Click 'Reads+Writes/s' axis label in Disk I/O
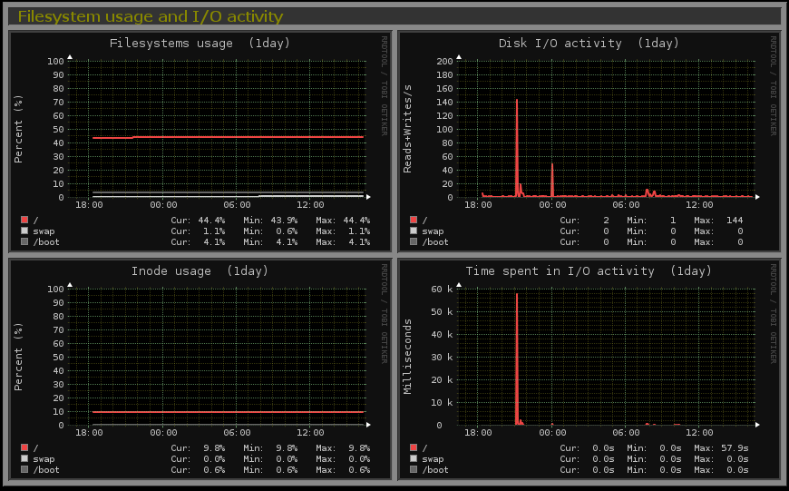 407,129
